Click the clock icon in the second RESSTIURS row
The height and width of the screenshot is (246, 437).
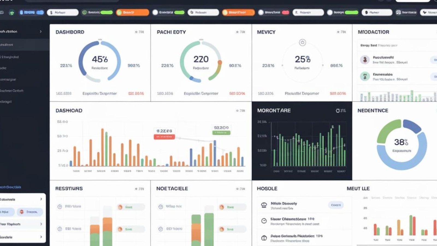(60, 229)
